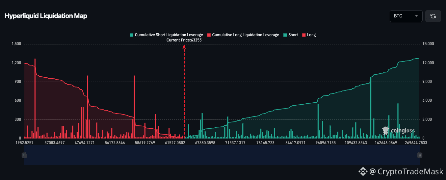Click right y-axis value 9,000

point(427,82)
